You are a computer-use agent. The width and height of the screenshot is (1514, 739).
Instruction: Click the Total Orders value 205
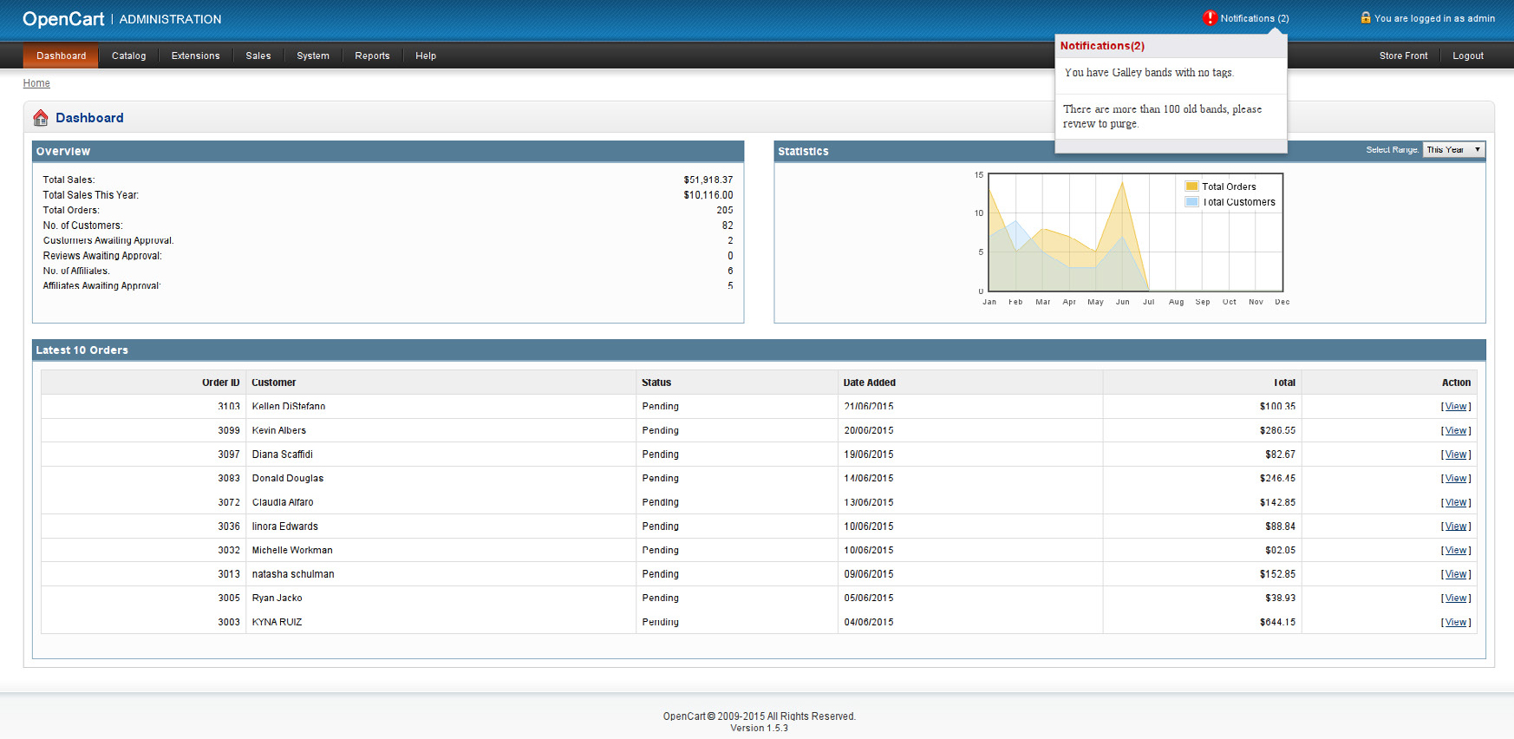pyautogui.click(x=725, y=210)
